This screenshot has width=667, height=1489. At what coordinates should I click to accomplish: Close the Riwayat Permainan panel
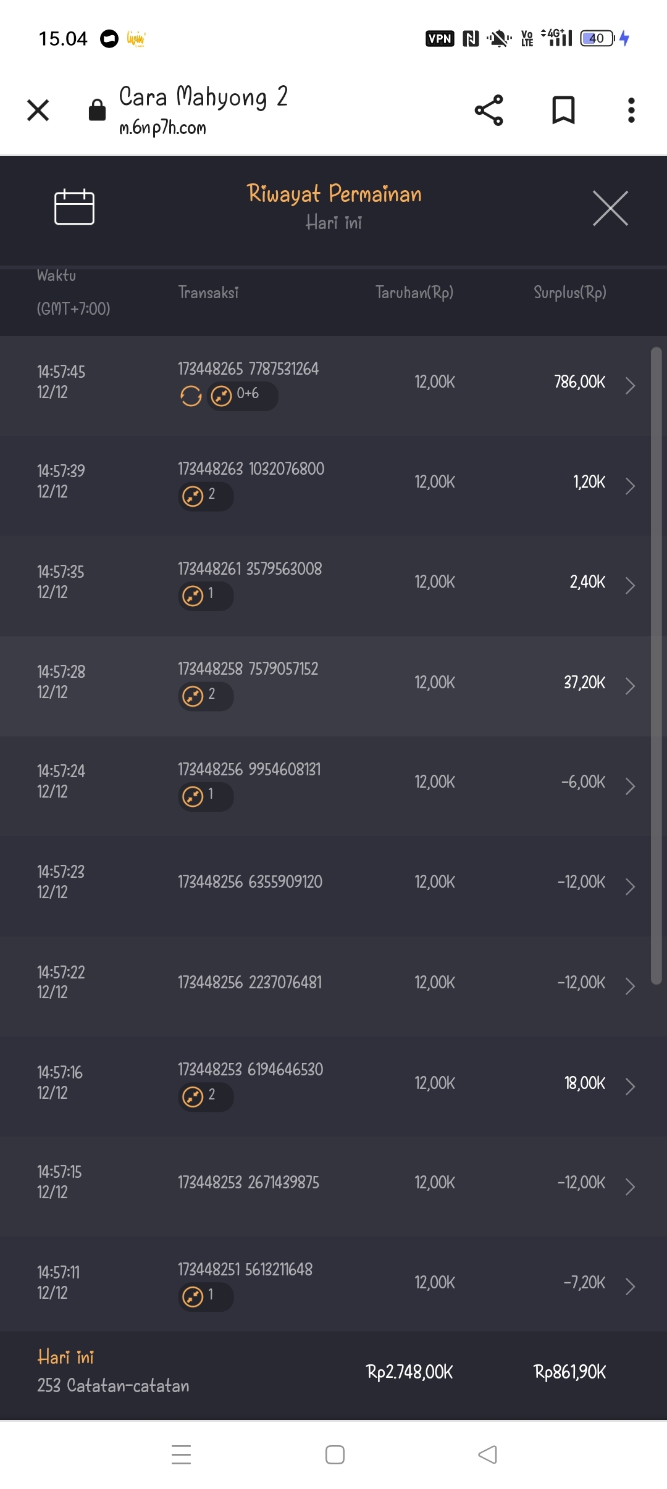pyautogui.click(x=610, y=209)
